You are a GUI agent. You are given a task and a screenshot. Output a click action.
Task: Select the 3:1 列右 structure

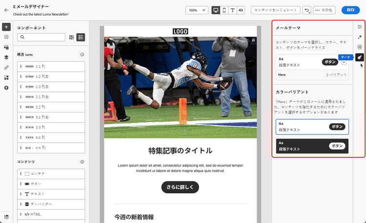pos(51,117)
